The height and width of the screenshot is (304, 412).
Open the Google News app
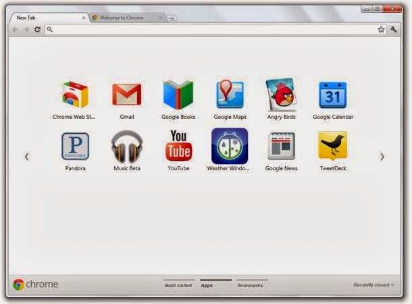(281, 146)
